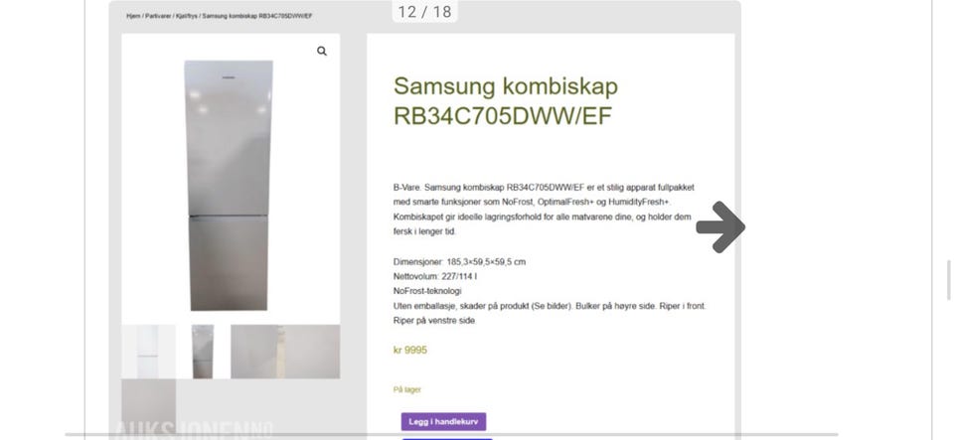This screenshot has height=440, width=954.
Task: Click the Samsung kombiskap RB34C705DWW/EF heading
Action: (x=506, y=101)
